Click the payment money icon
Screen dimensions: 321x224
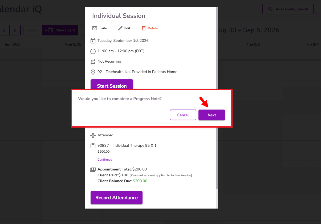coord(93,169)
